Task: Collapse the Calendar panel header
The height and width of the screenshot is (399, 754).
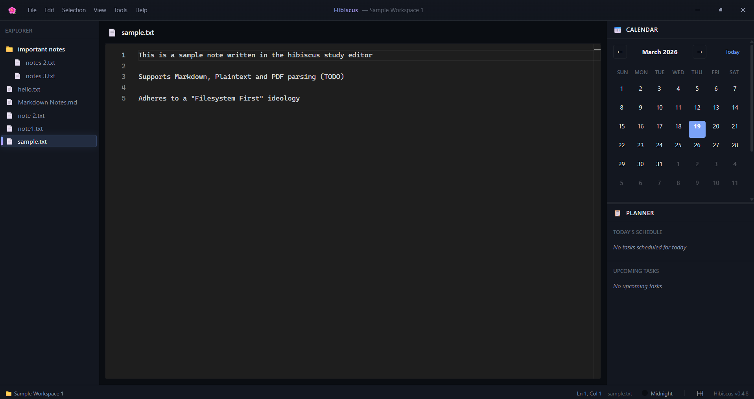Action: [x=642, y=30]
